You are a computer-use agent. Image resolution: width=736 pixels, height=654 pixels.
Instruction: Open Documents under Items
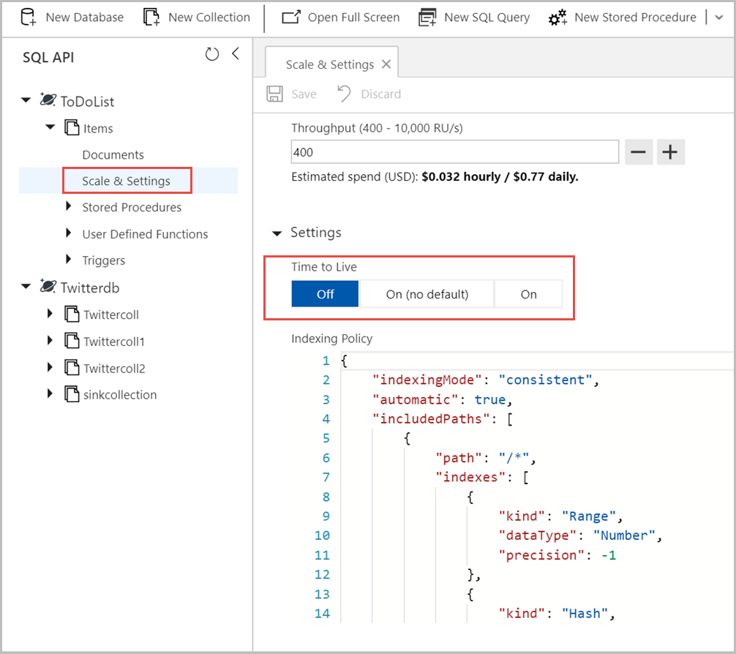113,154
